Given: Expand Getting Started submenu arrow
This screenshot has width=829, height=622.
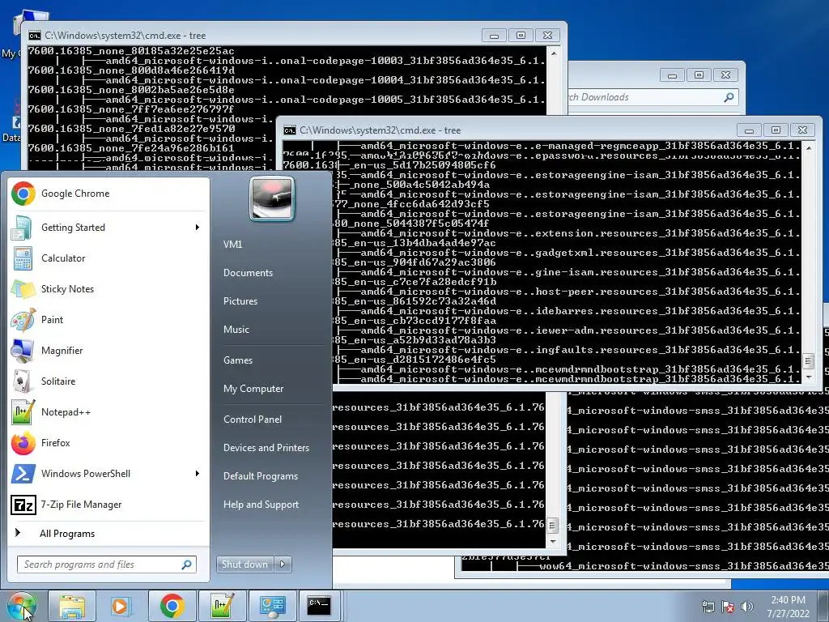Looking at the screenshot, I should pos(198,228).
